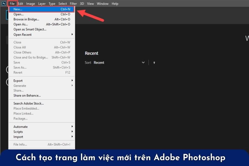Select Revert from the File menu

pyautogui.click(x=18, y=72)
